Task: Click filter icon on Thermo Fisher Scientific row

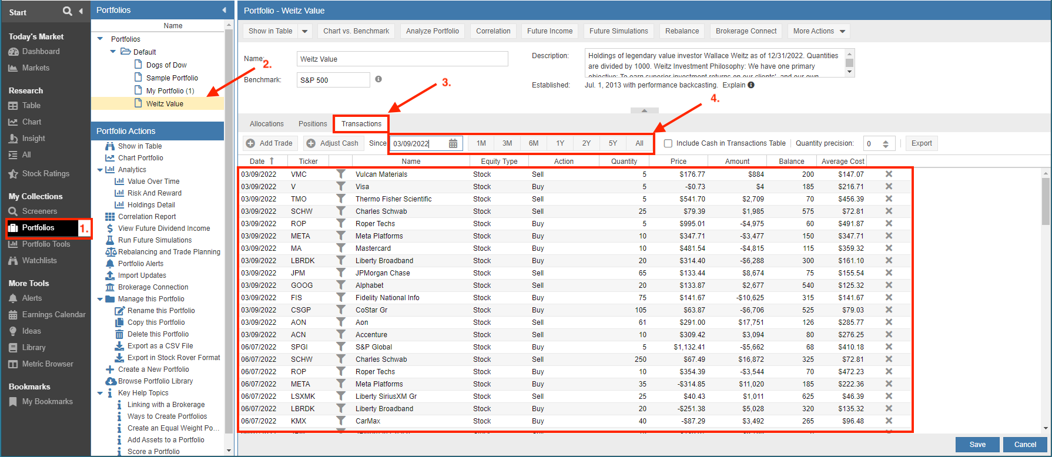Action: [341, 199]
